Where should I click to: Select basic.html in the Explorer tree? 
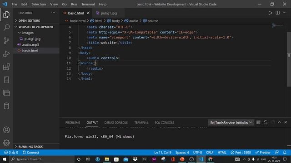[36, 51]
